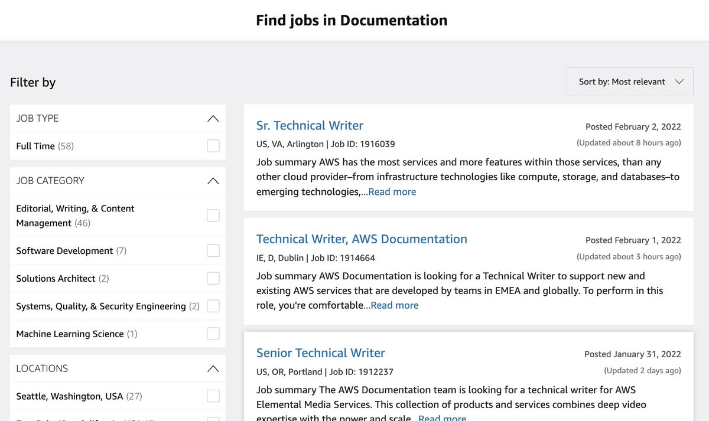Screen dimensions: 709x421
Task: Check the Machine Learning Science checkbox
Action: pyautogui.click(x=213, y=334)
